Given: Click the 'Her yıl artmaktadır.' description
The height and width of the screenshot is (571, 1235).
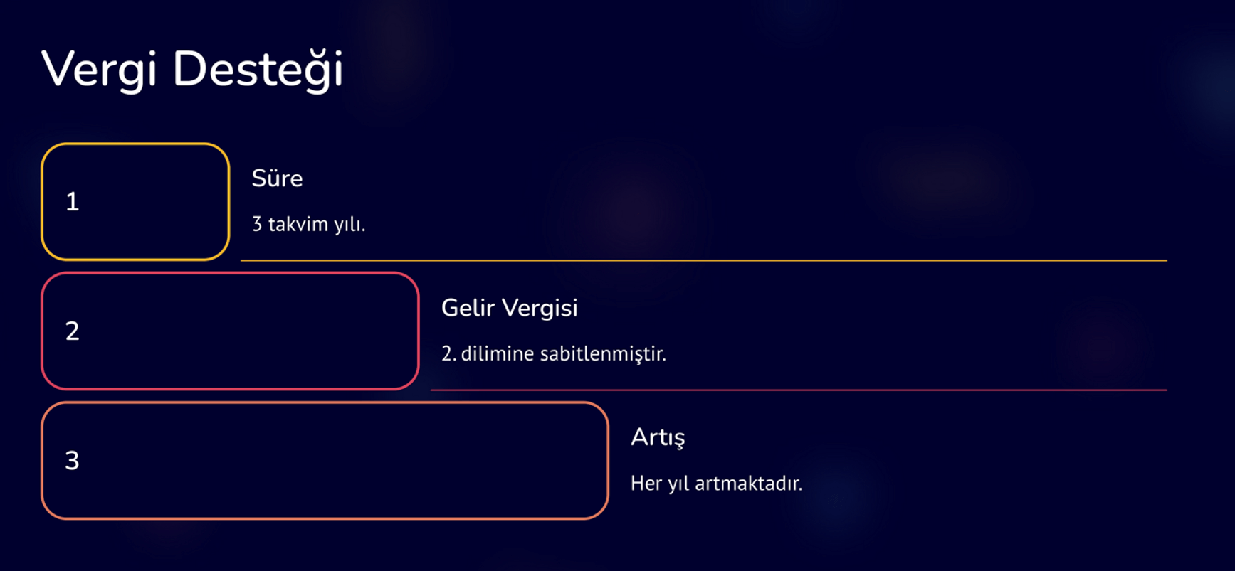Looking at the screenshot, I should [716, 484].
